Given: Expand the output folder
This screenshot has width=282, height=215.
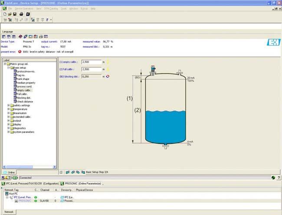Looking at the screenshot, I should (x=8, y=121).
